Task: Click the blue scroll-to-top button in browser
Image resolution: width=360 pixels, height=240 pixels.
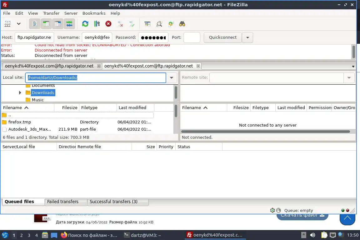Action: [x=347, y=217]
